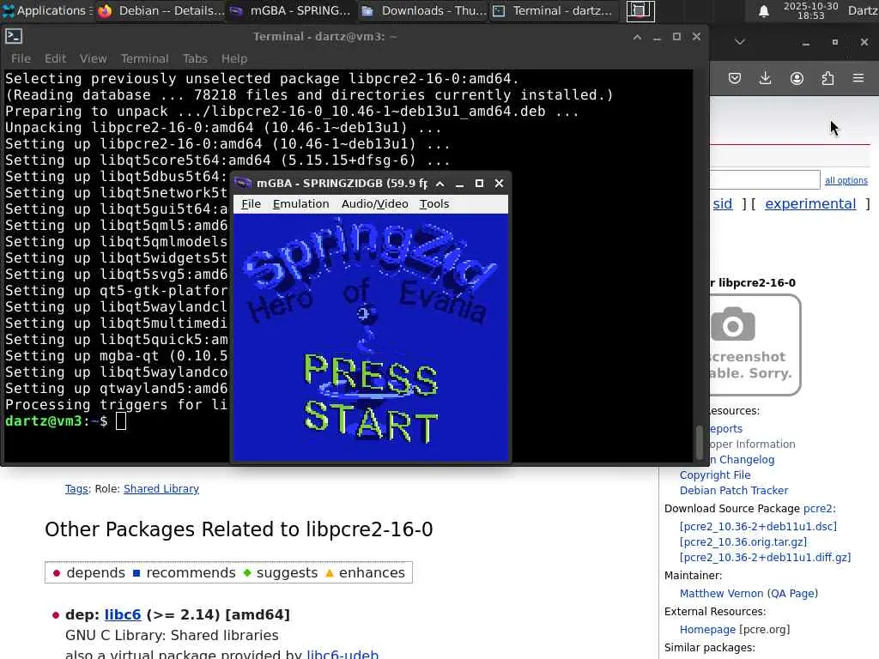Viewport: 879px width, 659px height.
Task: Open the sid distribution link
Action: coord(723,204)
